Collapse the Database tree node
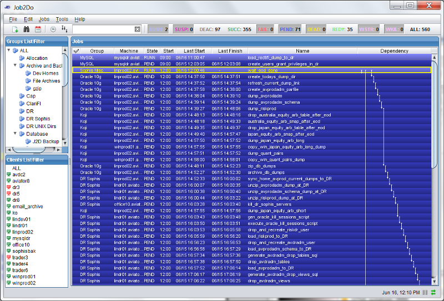 pyautogui.click(x=15, y=134)
